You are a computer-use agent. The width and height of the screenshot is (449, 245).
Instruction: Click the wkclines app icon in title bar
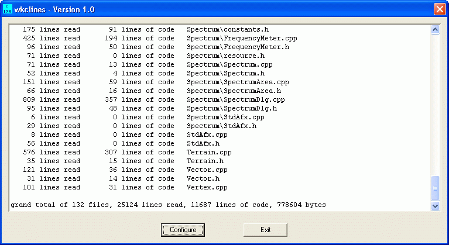tap(8, 9)
